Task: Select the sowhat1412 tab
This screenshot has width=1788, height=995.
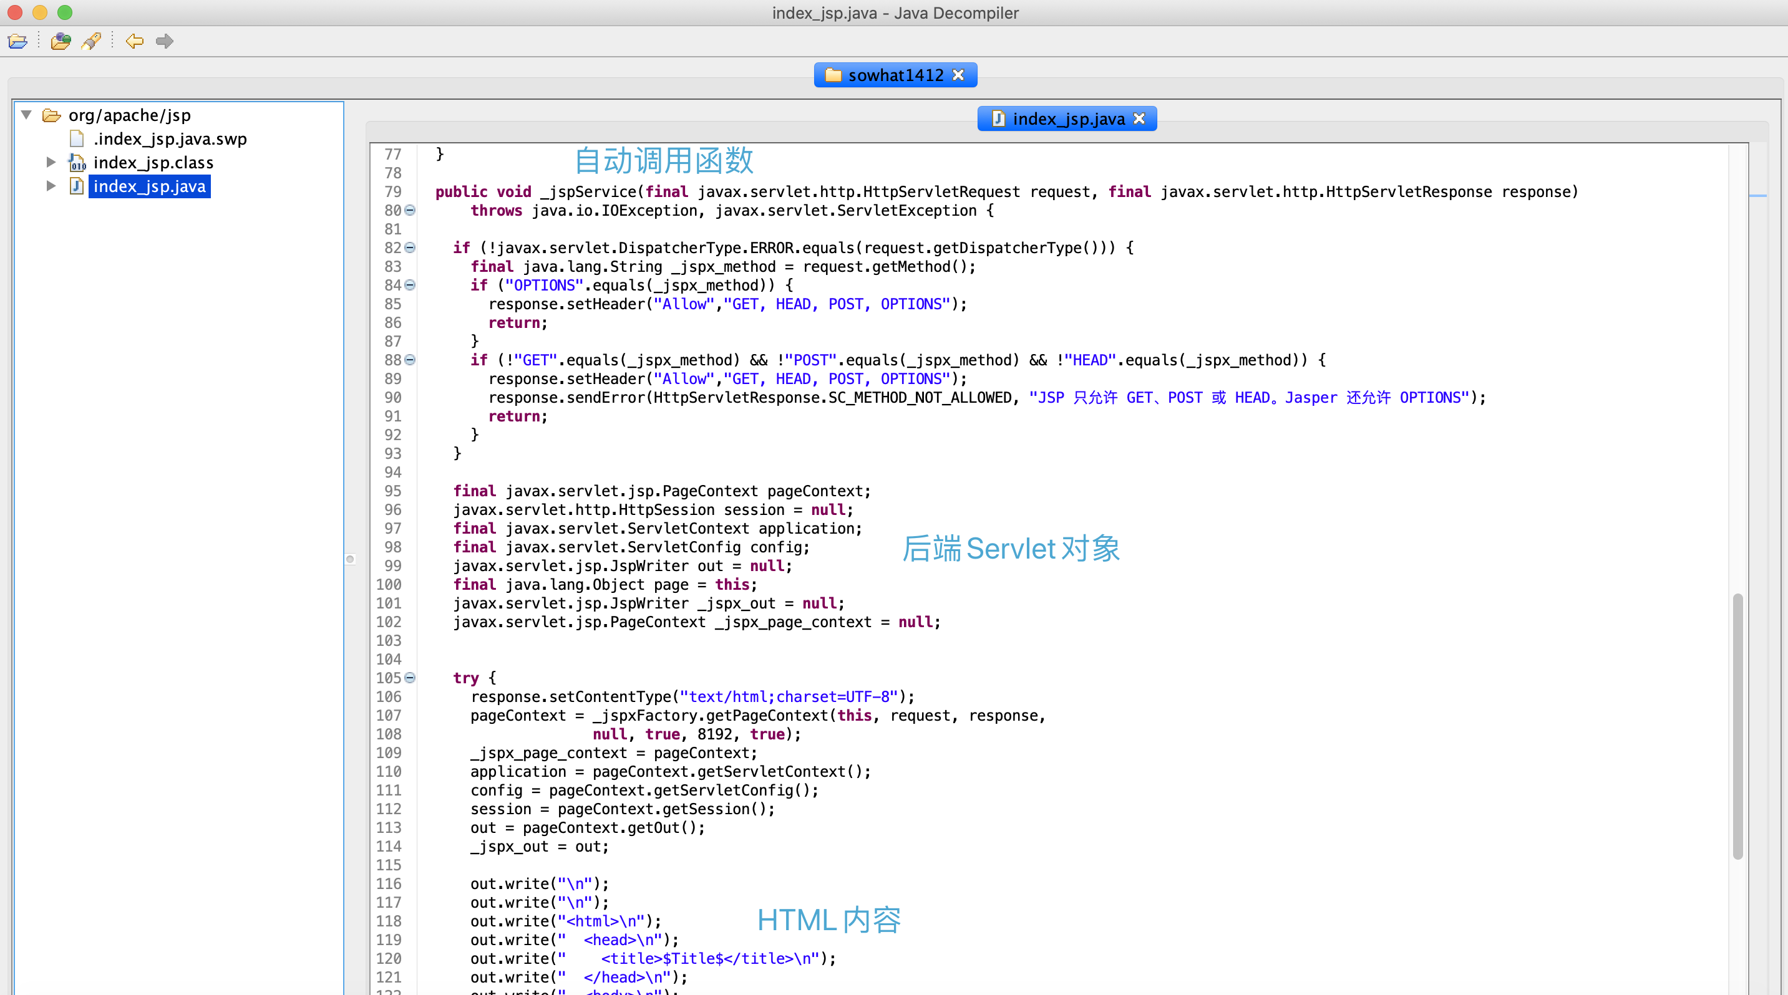Action: [895, 75]
